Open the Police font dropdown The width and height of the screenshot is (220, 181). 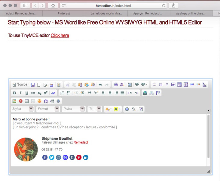pos(74,109)
